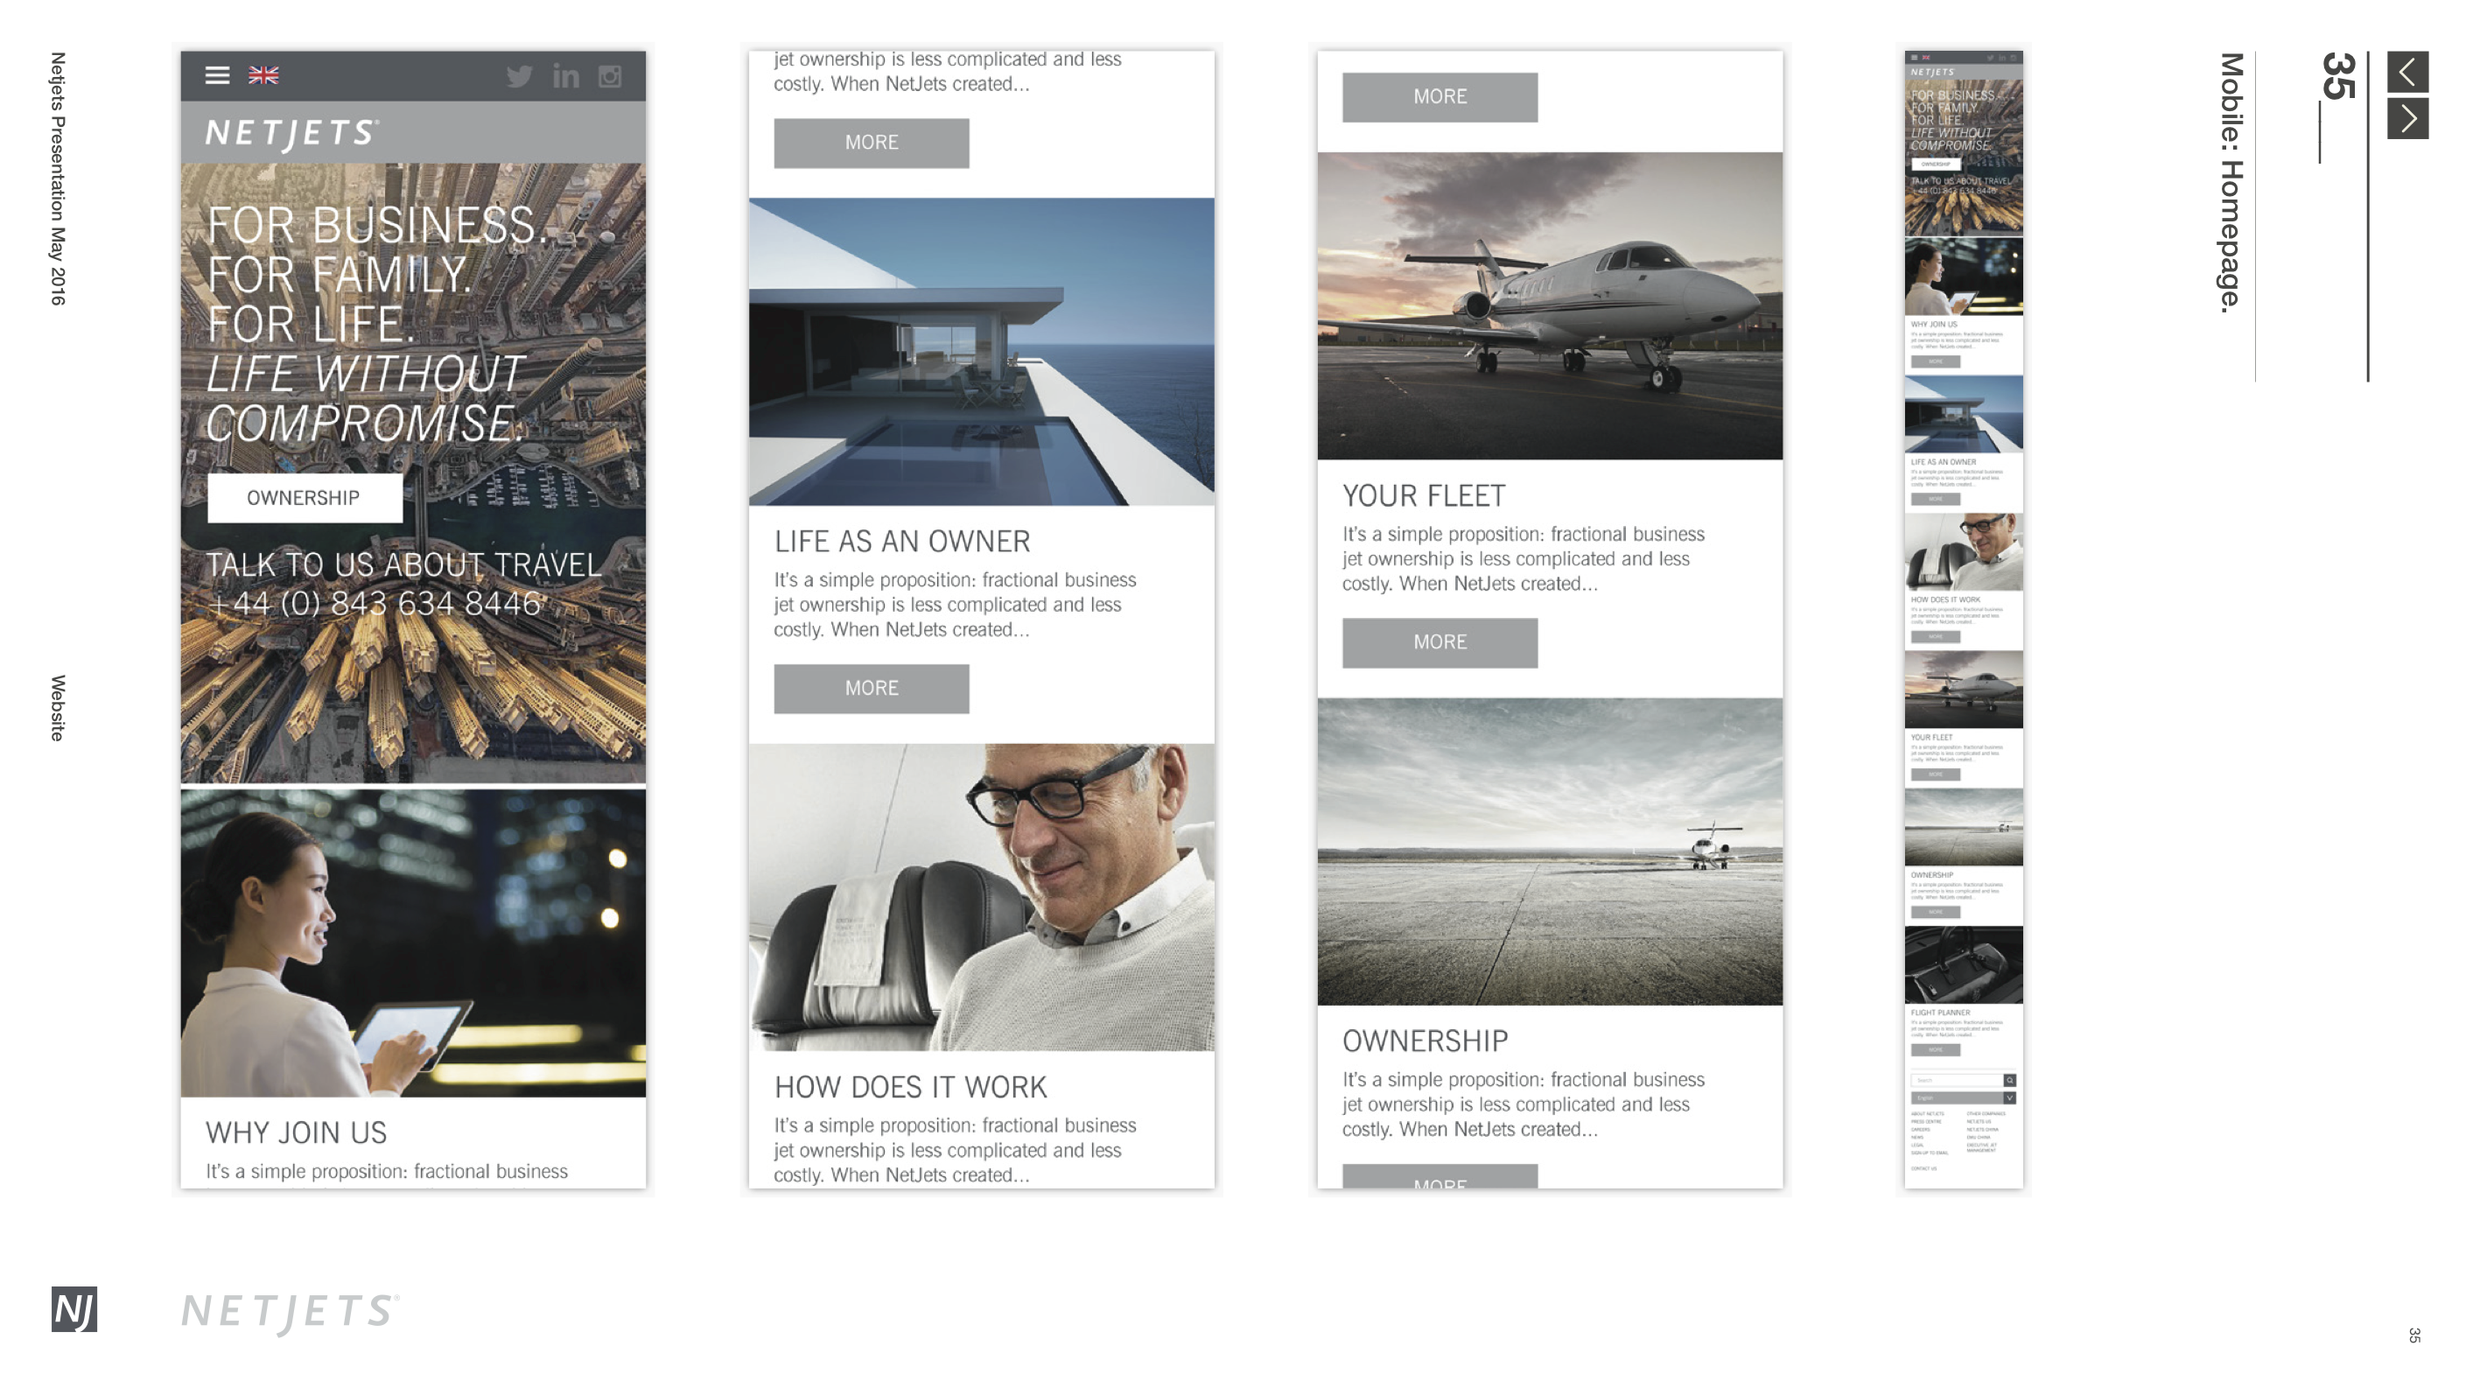Open the Instagram icon in header
The height and width of the screenshot is (1395, 2480).
point(610,76)
